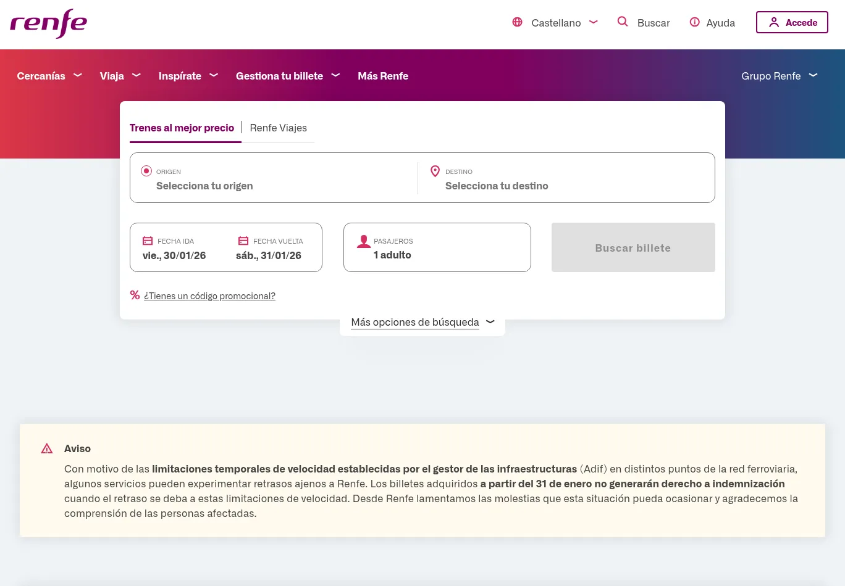Open the promotional code link
The height and width of the screenshot is (586, 845).
click(209, 296)
